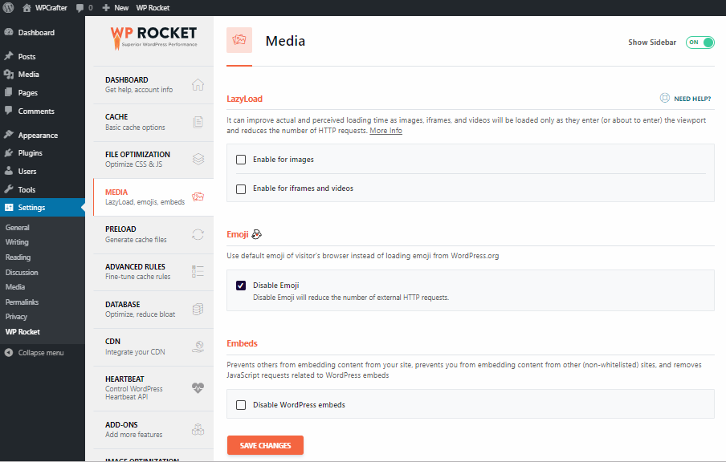Open the Users admin menu
Image resolution: width=726 pixels, height=462 pixels.
(x=42, y=171)
